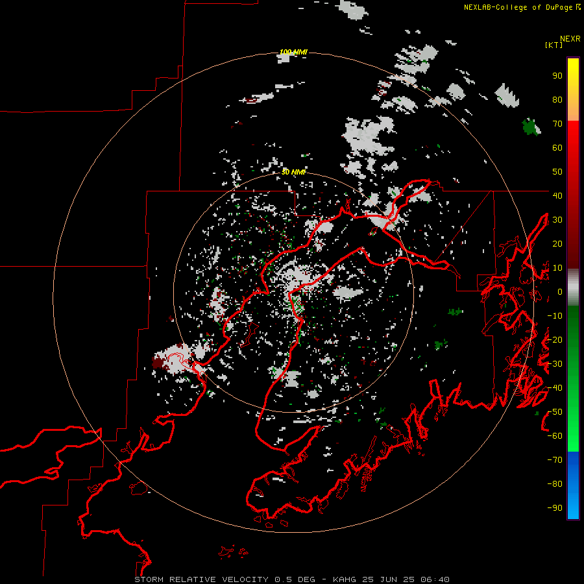Click the bright green segment of the velocity color bar
The image size is (584, 584).
[x=573, y=380]
